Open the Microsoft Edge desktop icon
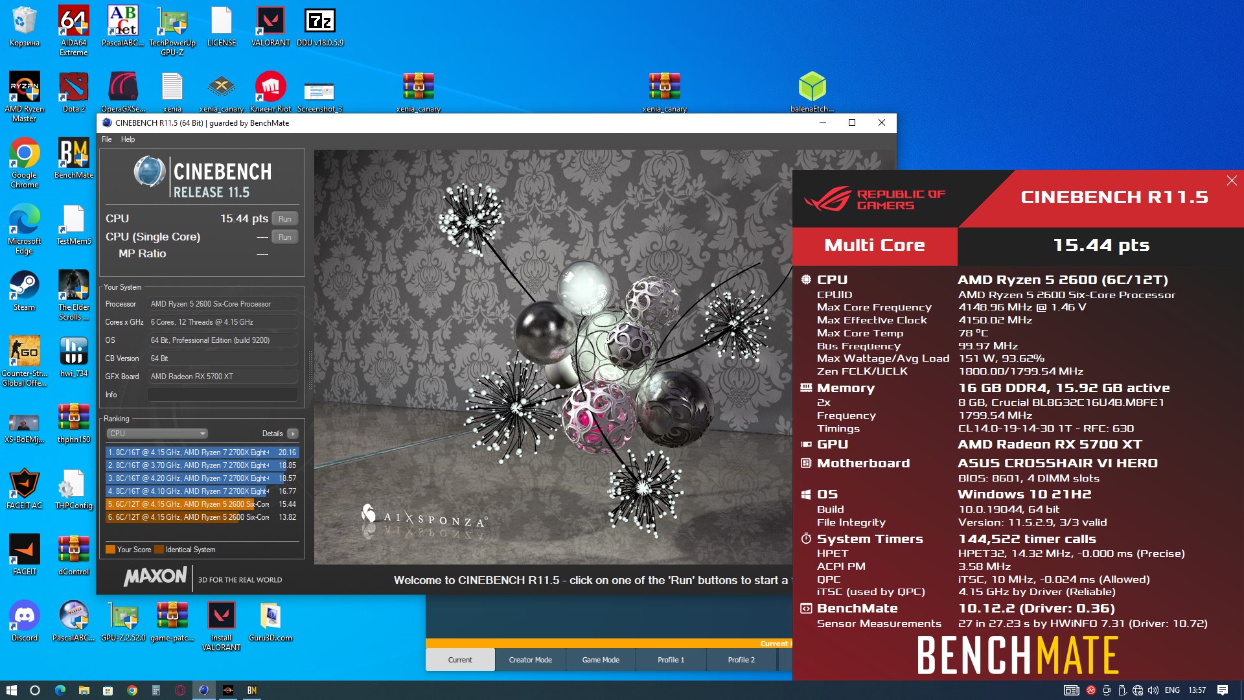Image resolution: width=1244 pixels, height=700 pixels. (x=24, y=228)
